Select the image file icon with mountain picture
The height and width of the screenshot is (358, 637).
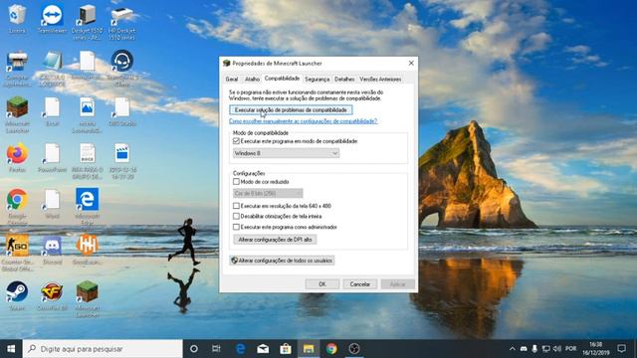click(x=87, y=115)
